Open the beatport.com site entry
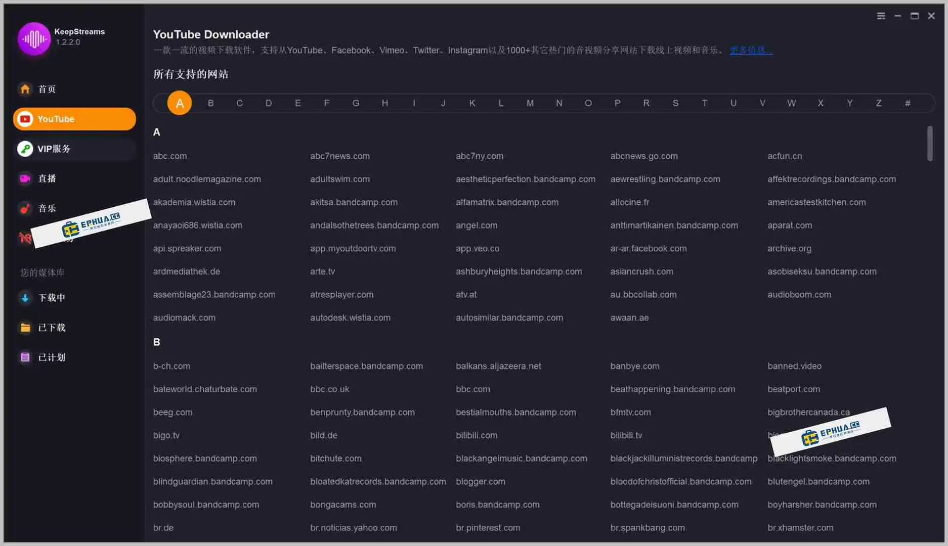The image size is (948, 546). (x=794, y=389)
